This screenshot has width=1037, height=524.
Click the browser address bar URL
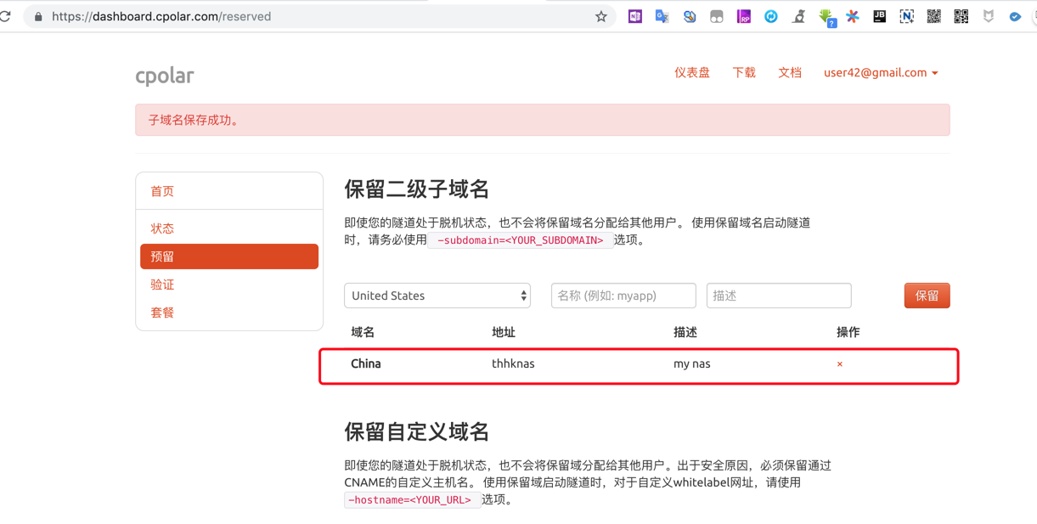coord(161,16)
